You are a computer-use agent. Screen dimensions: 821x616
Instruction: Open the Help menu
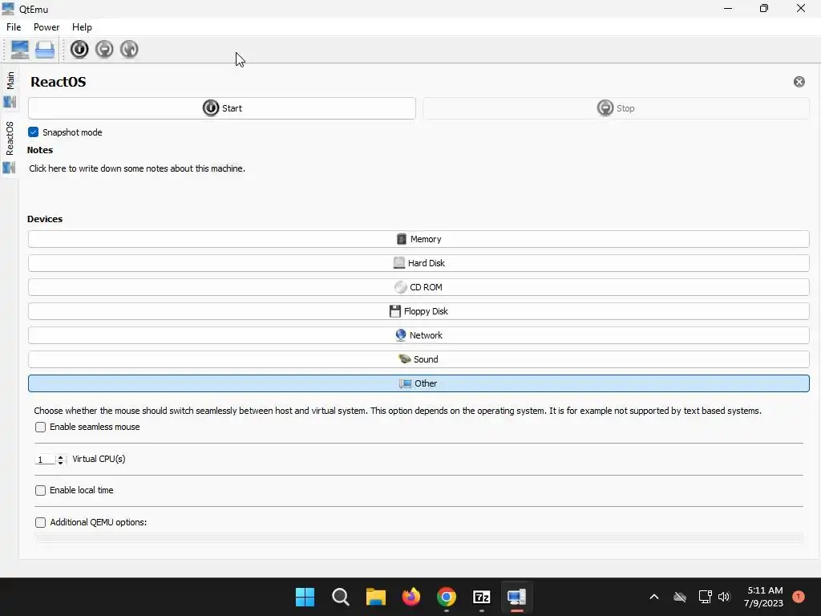pyautogui.click(x=82, y=27)
